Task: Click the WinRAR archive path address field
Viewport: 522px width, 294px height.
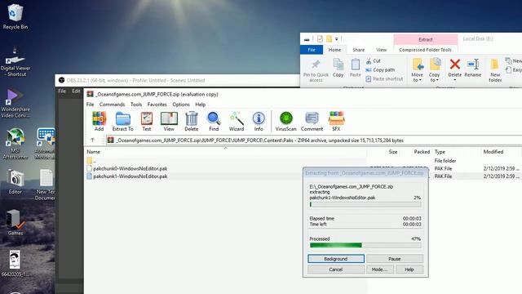Action: click(314, 140)
